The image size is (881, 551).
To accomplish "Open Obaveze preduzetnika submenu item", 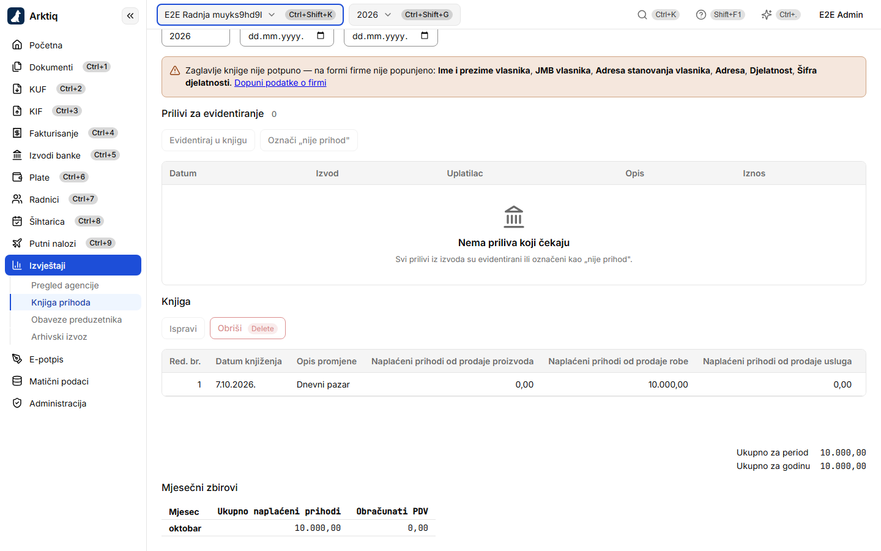I will coord(76,320).
